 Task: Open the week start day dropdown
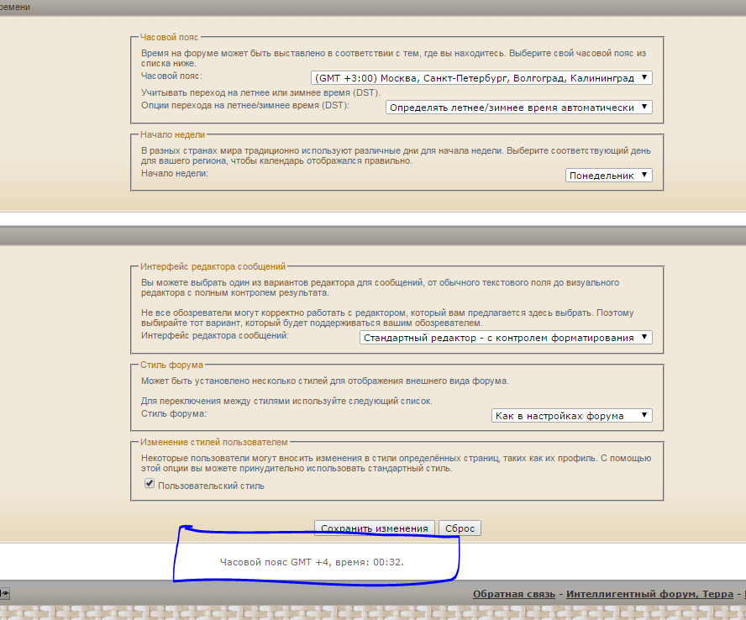point(608,175)
